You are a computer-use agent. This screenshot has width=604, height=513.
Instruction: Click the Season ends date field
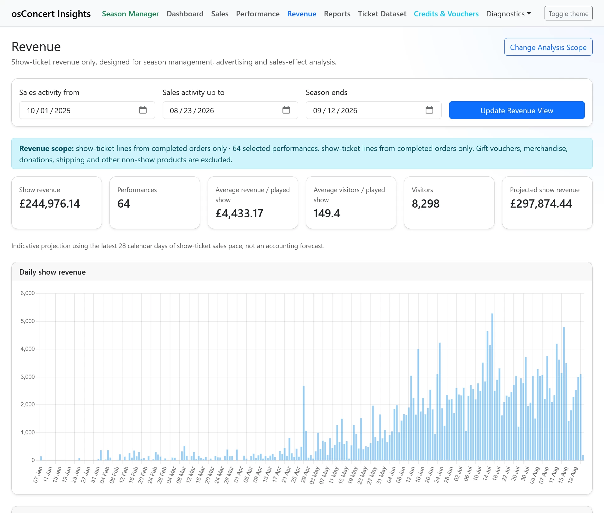(x=374, y=110)
